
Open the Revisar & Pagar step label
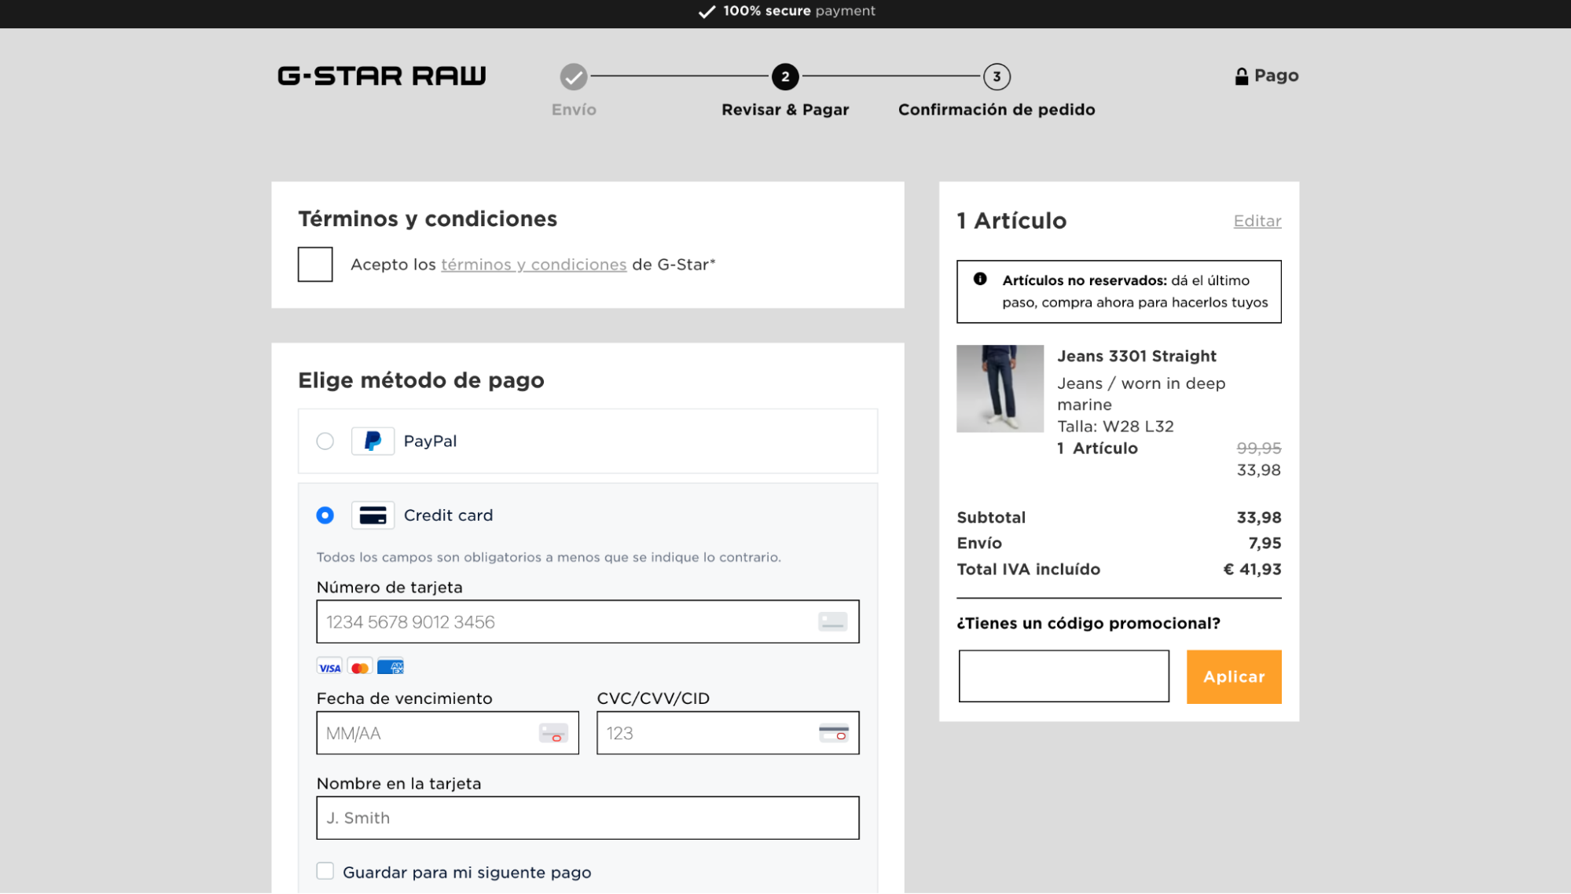click(785, 109)
